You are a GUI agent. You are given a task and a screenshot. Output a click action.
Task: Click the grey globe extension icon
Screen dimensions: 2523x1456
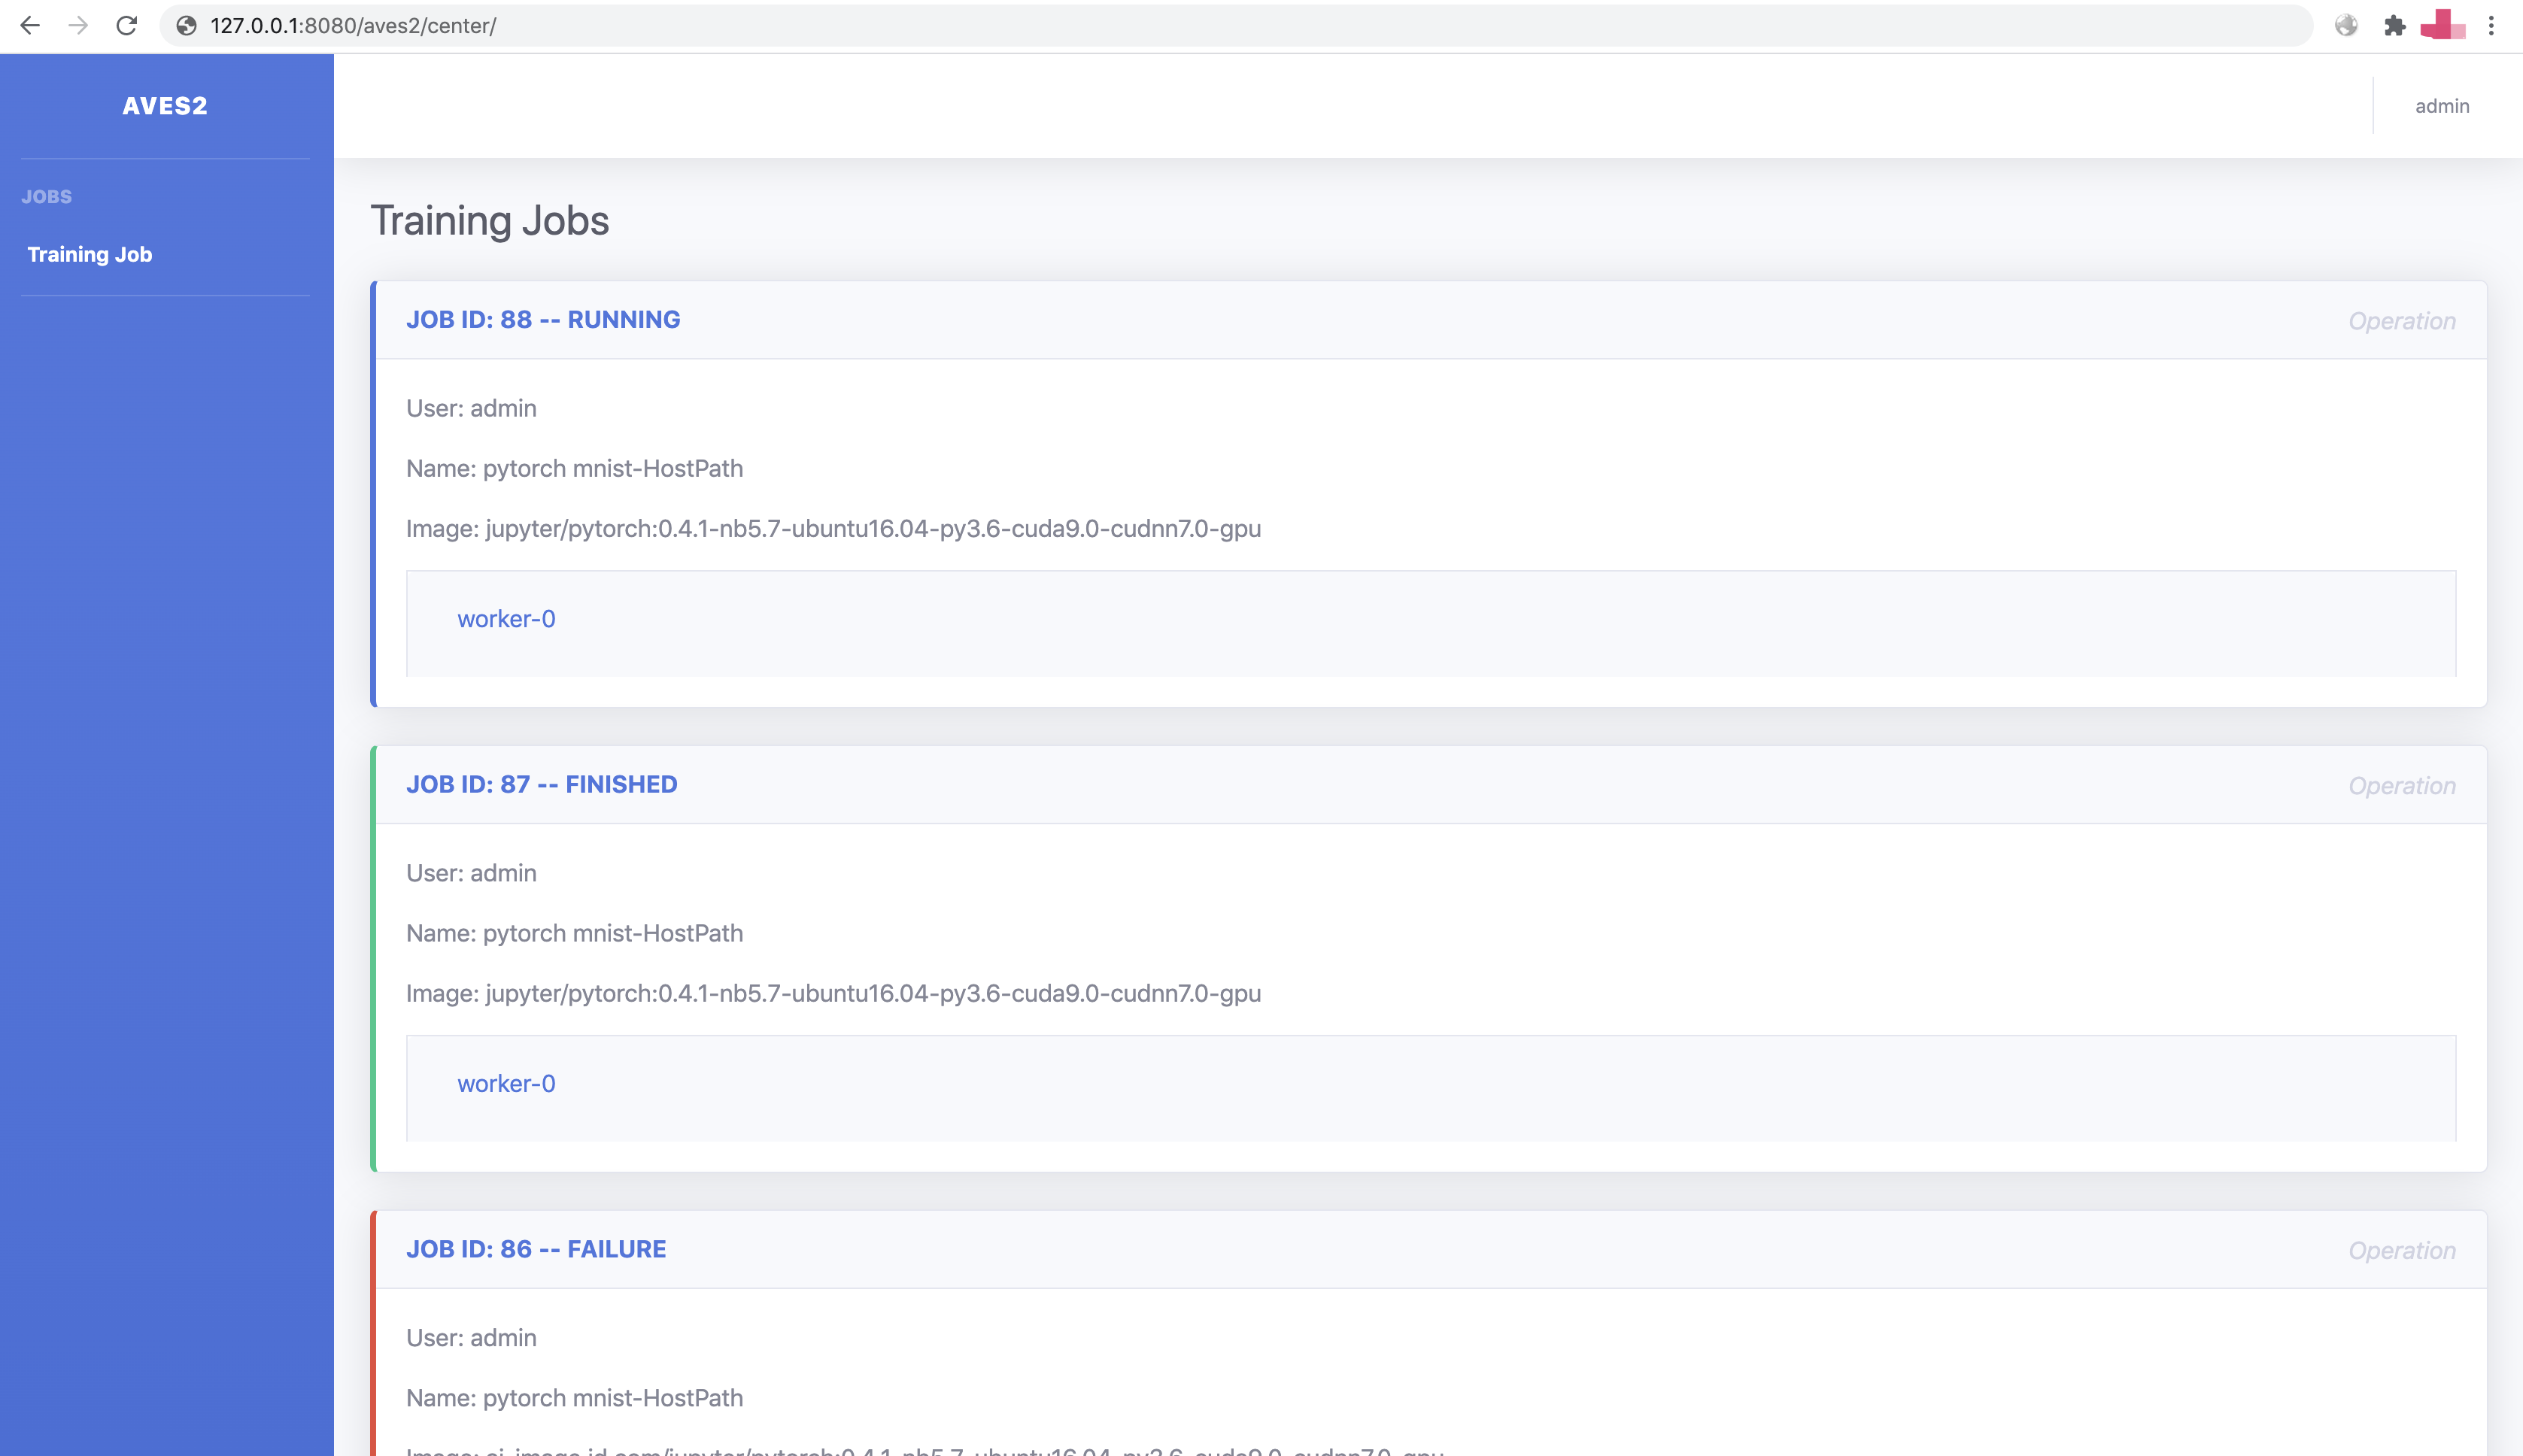point(2346,25)
